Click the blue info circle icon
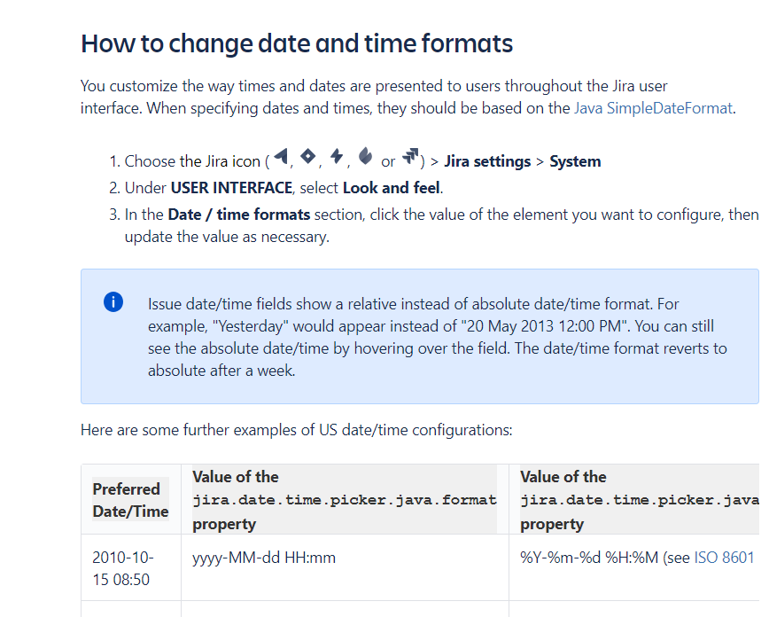 click(x=113, y=302)
